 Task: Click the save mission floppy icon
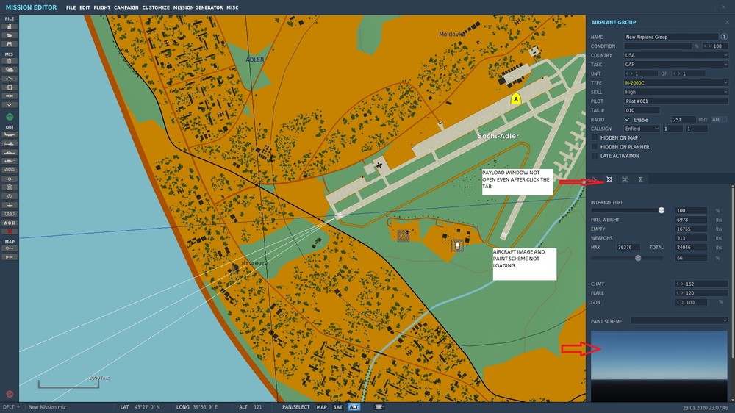(10, 44)
